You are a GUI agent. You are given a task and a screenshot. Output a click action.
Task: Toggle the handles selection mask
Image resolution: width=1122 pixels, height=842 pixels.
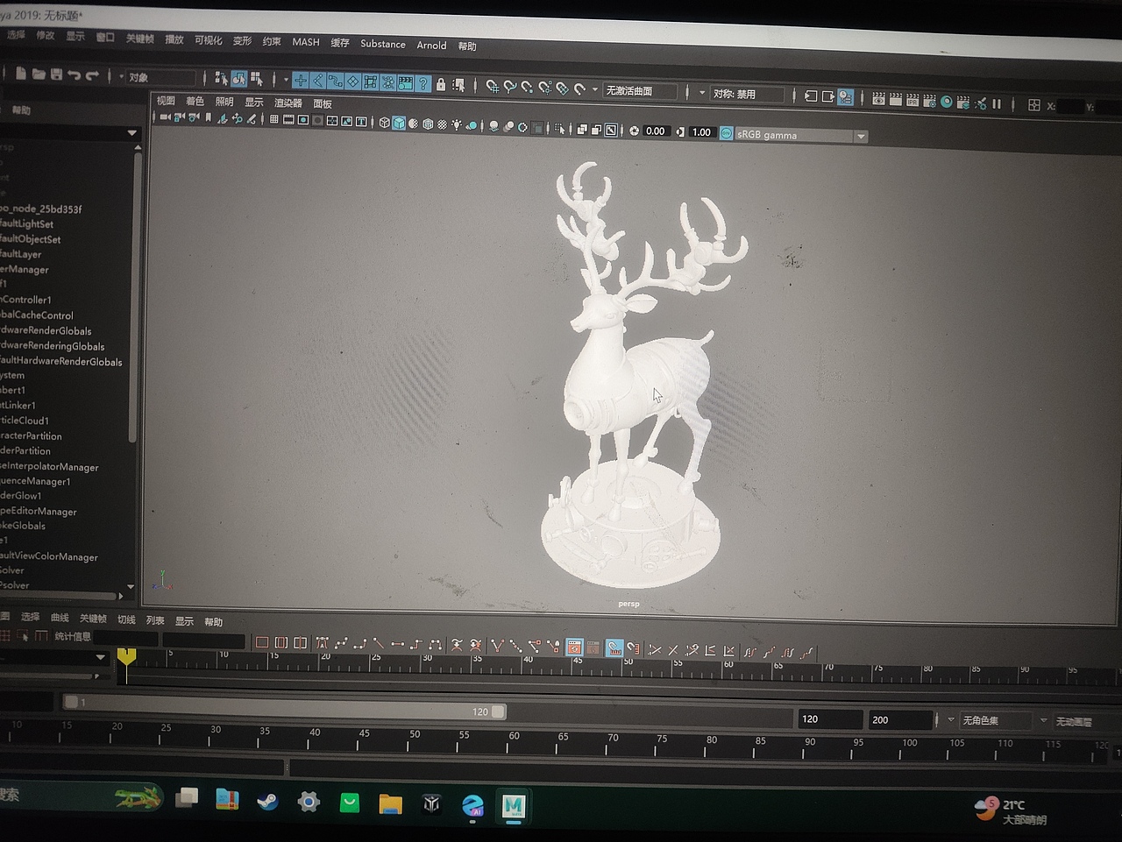click(x=300, y=81)
